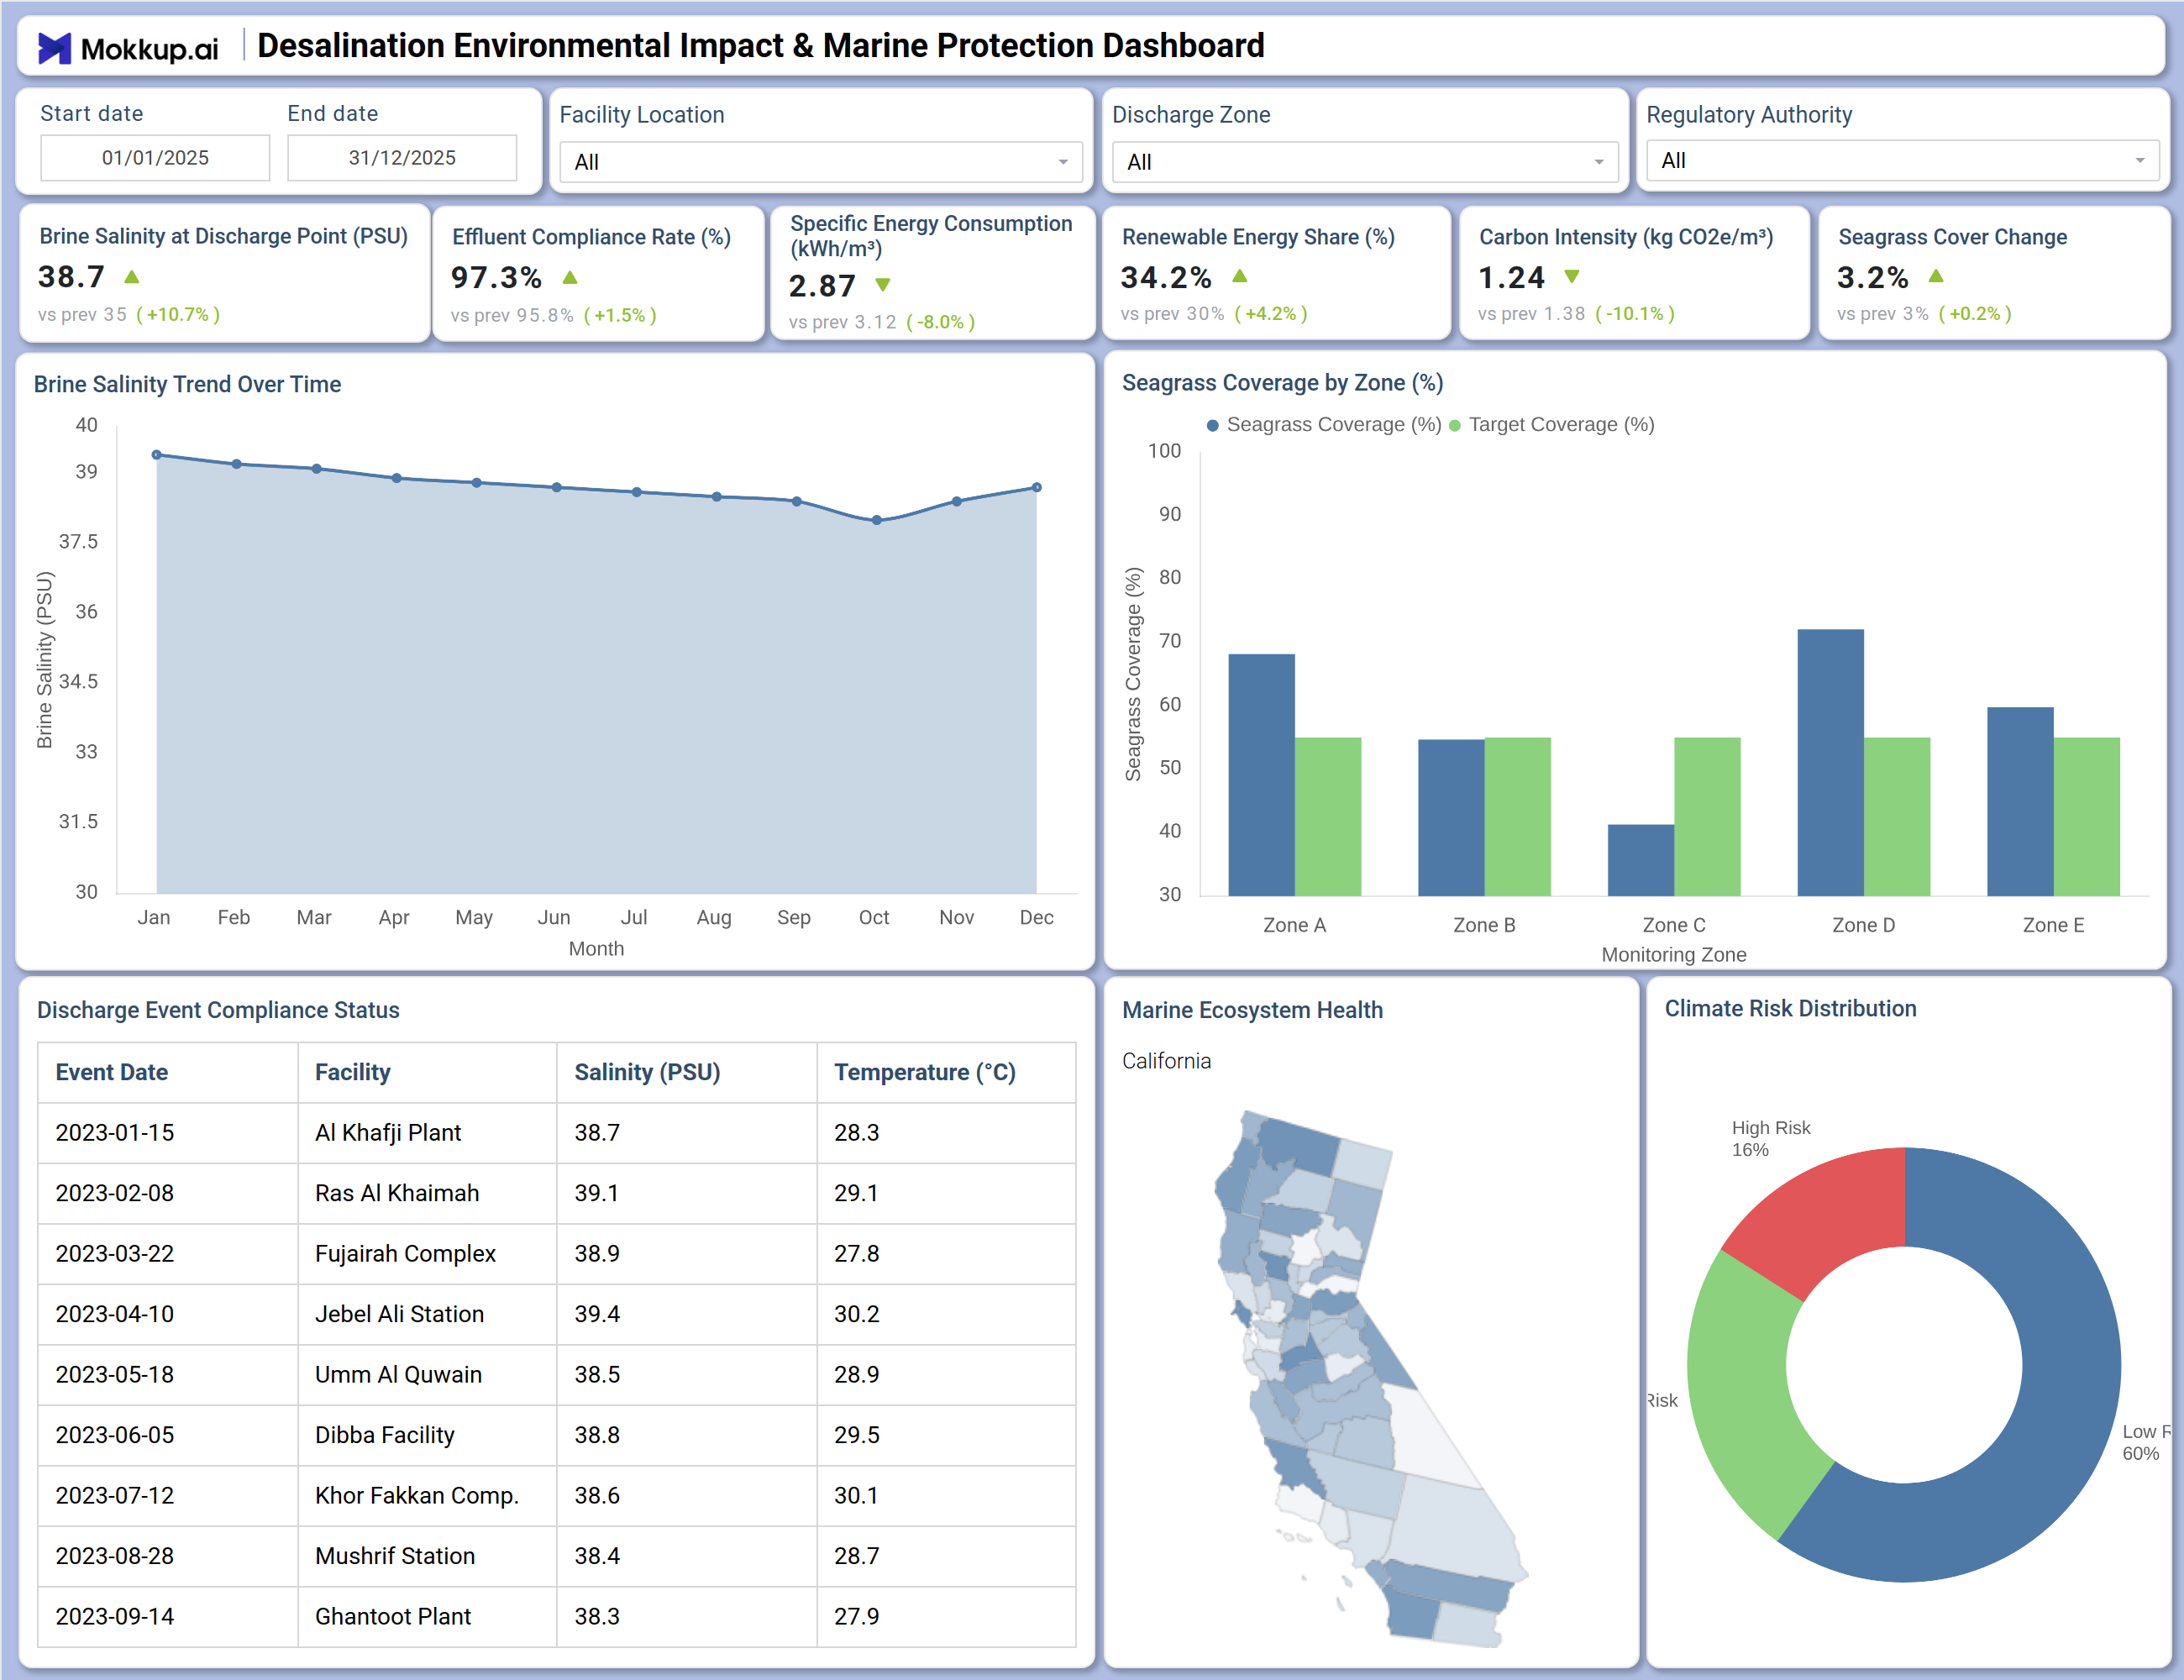
Task: Click the Effluent Compliance Rate up arrow
Action: click(570, 277)
